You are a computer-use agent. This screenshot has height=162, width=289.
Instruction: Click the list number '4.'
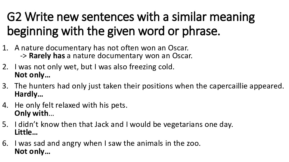pyautogui.click(x=5, y=105)
